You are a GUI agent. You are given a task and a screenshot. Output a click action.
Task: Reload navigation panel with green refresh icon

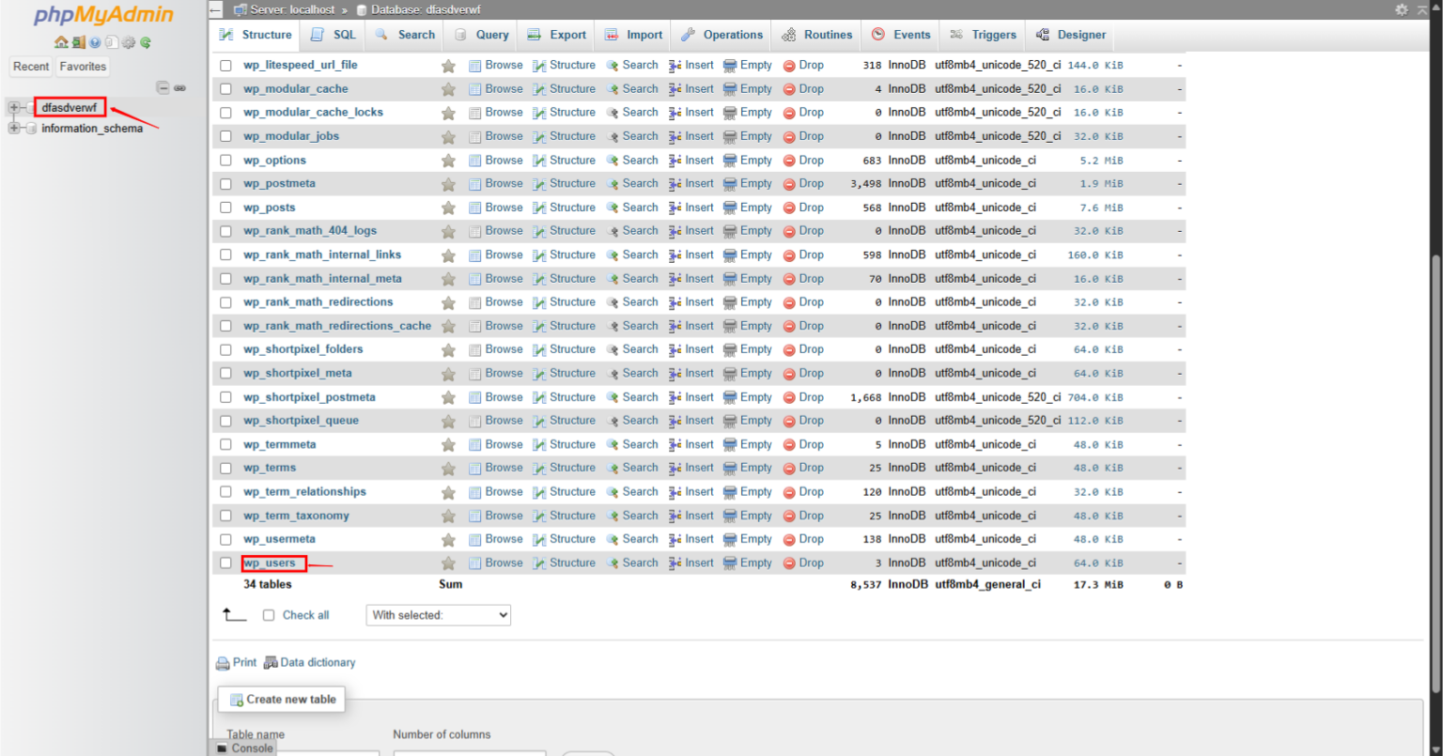pyautogui.click(x=146, y=42)
